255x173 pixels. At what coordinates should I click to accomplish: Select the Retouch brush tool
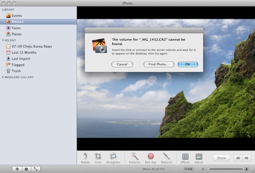tap(166, 158)
